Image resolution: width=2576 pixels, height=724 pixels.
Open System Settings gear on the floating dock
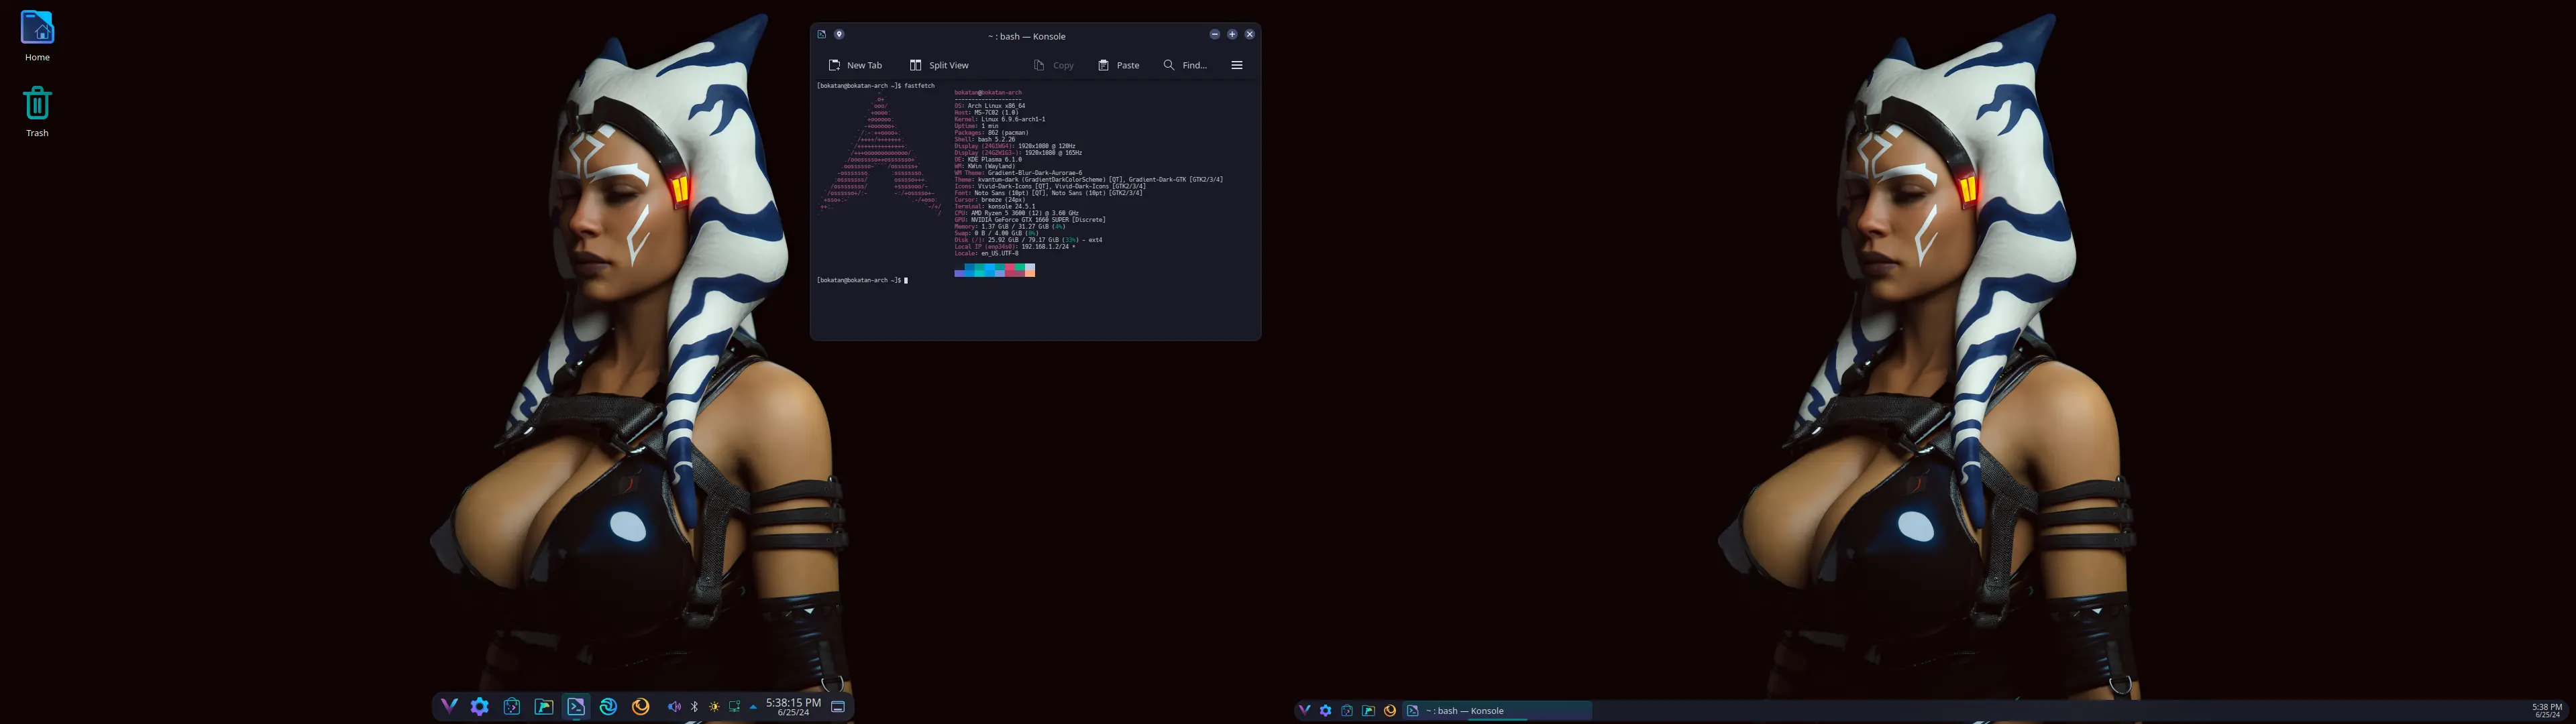480,706
